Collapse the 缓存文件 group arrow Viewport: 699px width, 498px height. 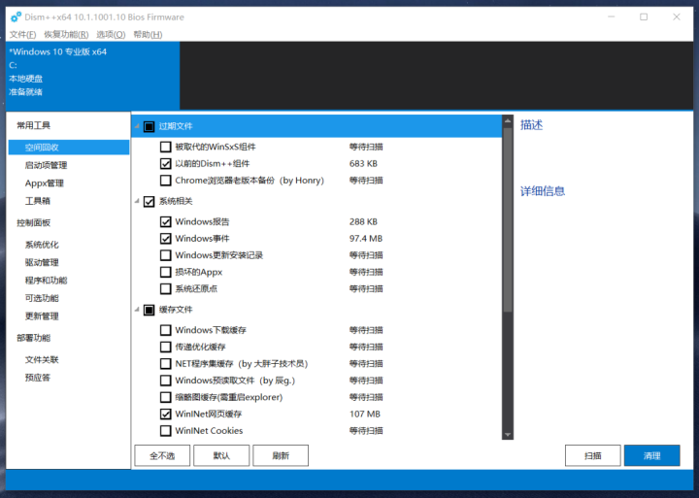point(137,310)
